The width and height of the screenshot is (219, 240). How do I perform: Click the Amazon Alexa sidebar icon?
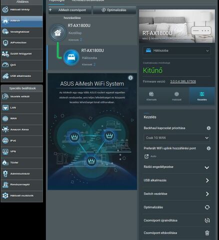pyautogui.click(x=5, y=129)
